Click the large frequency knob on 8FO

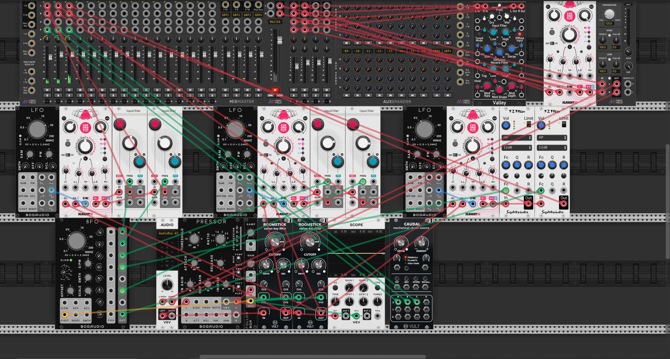[x=76, y=241]
